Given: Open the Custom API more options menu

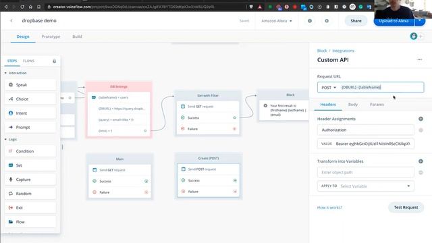Looking at the screenshot, I should [x=419, y=59].
